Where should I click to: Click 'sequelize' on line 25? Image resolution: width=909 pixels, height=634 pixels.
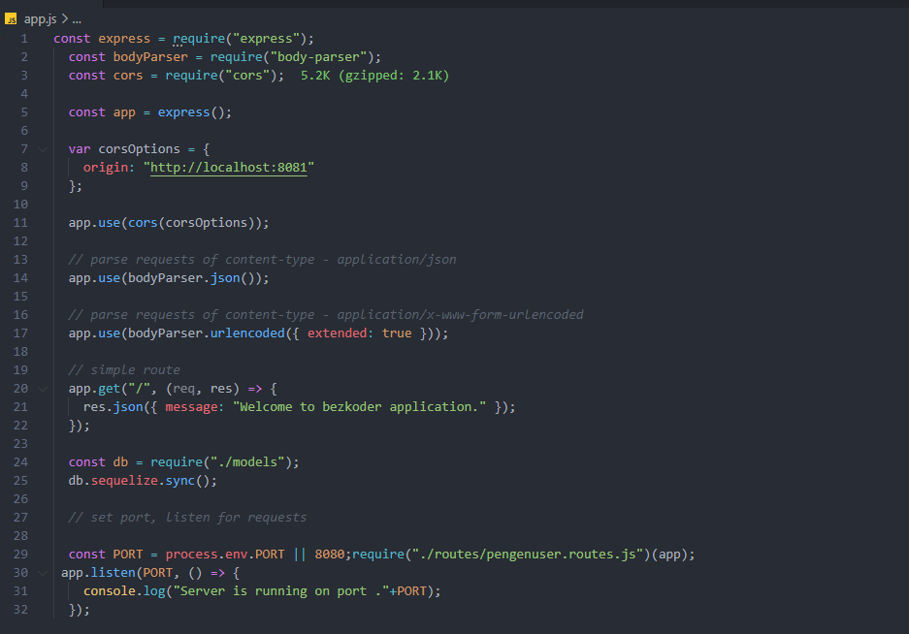tap(124, 481)
